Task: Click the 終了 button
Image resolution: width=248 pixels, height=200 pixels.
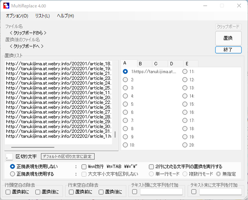Action: 228,50
